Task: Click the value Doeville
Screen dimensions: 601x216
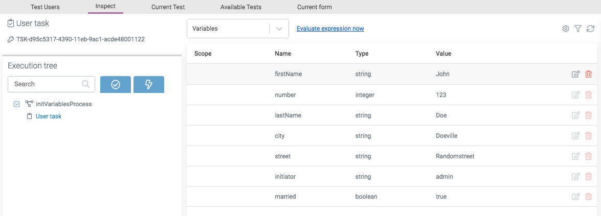Action: [x=447, y=136]
